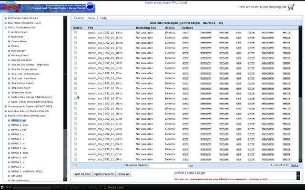Select checkbox for ocean_eta_1992_11_04.nc

tap(75, 139)
